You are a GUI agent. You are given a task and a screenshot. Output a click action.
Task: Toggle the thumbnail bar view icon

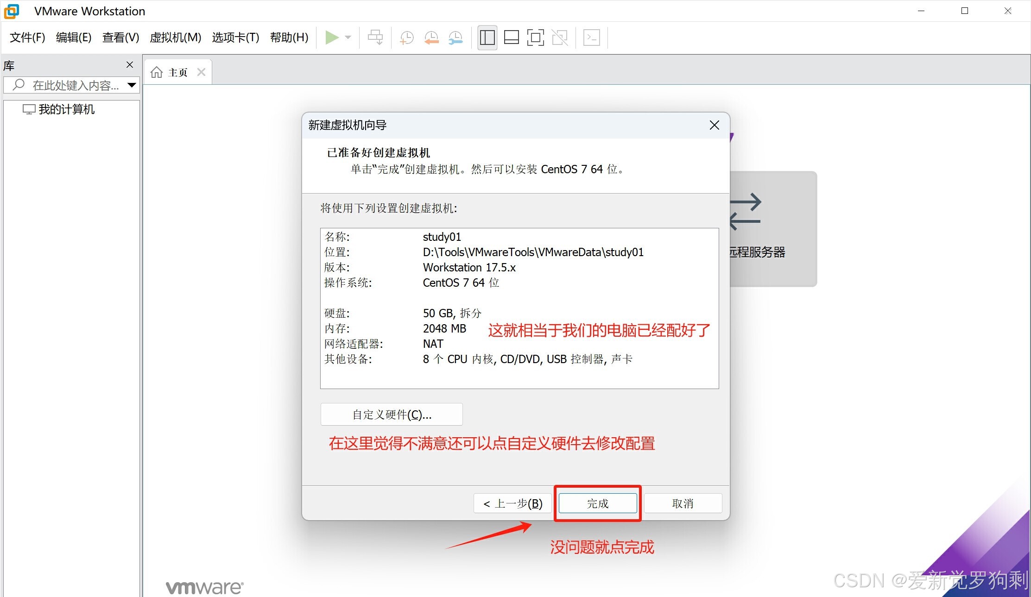(511, 38)
